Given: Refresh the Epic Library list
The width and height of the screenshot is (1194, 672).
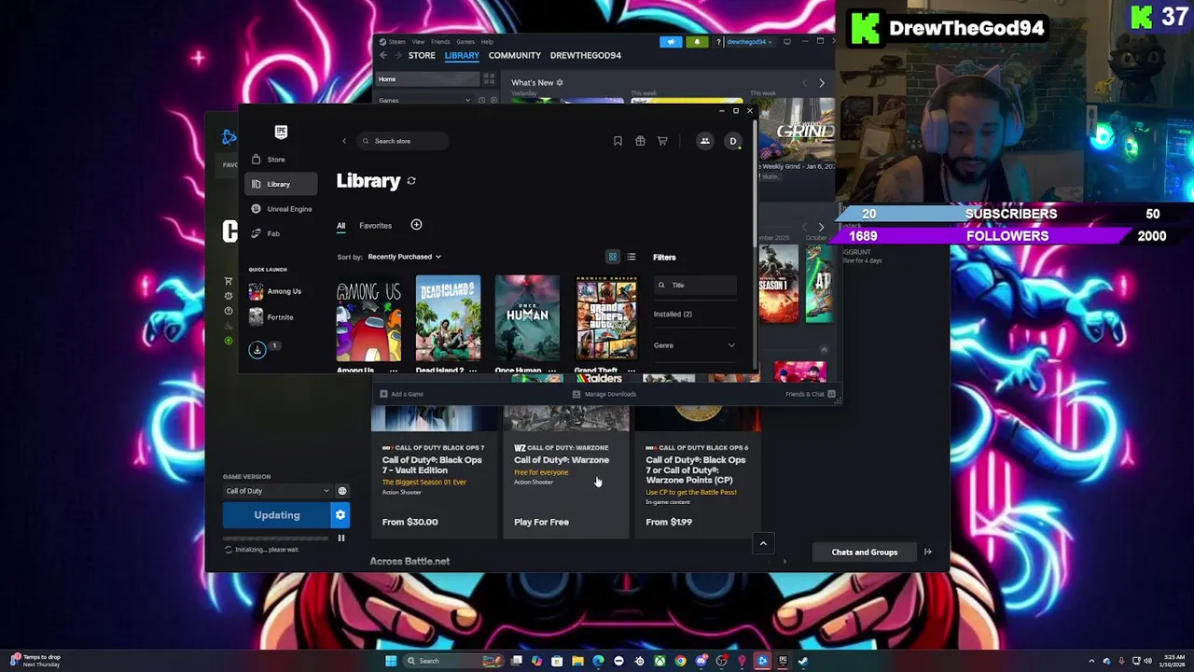Looking at the screenshot, I should (411, 181).
